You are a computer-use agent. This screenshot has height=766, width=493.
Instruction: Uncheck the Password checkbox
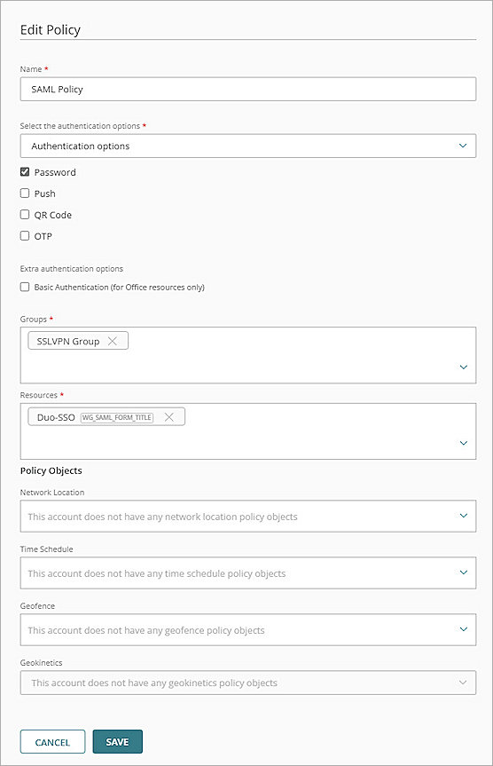pos(25,172)
